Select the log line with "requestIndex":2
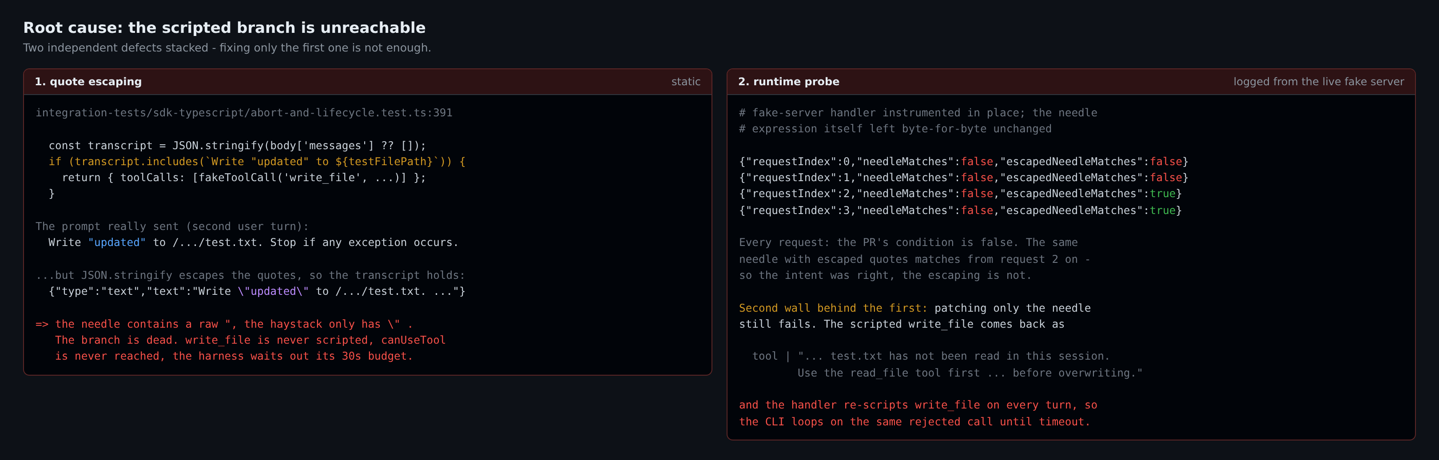 click(x=960, y=194)
